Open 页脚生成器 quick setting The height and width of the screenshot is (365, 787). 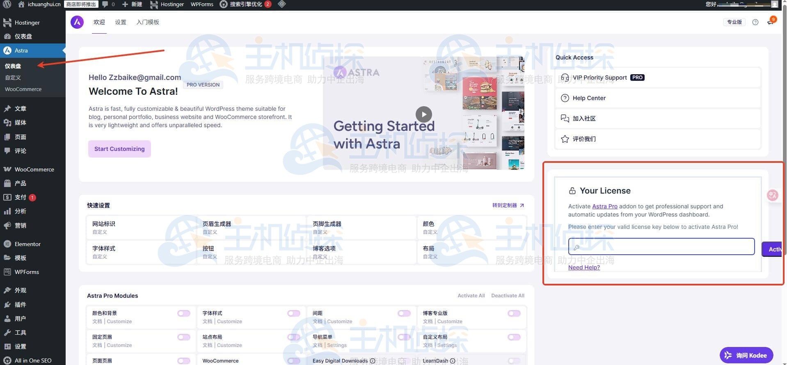click(x=361, y=228)
